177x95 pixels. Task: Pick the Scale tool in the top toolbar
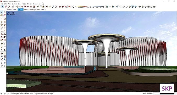click(34, 7)
